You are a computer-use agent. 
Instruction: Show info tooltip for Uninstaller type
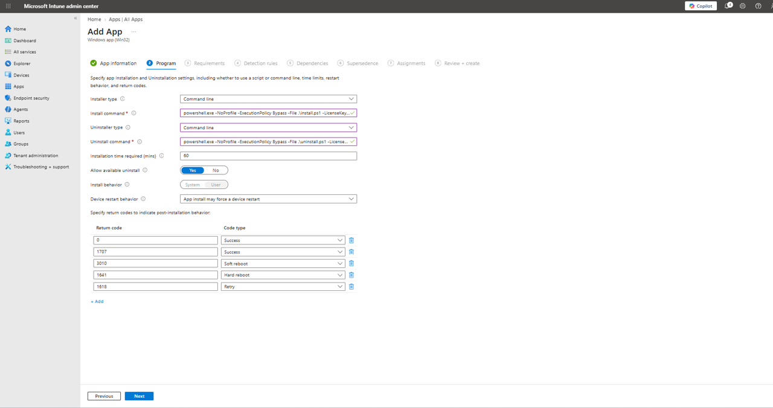tap(128, 127)
